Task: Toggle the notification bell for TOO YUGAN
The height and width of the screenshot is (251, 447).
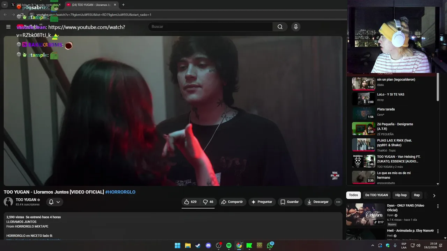Action: (x=54, y=202)
